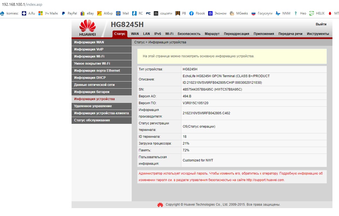Viewport: 339px width, 216px height.
Task: Select the Статус tab
Action: click(120, 34)
